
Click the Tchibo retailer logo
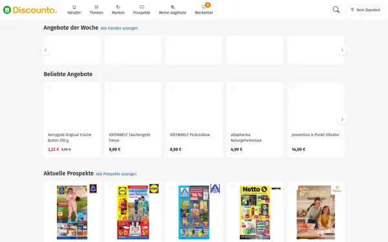tap(337, 189)
